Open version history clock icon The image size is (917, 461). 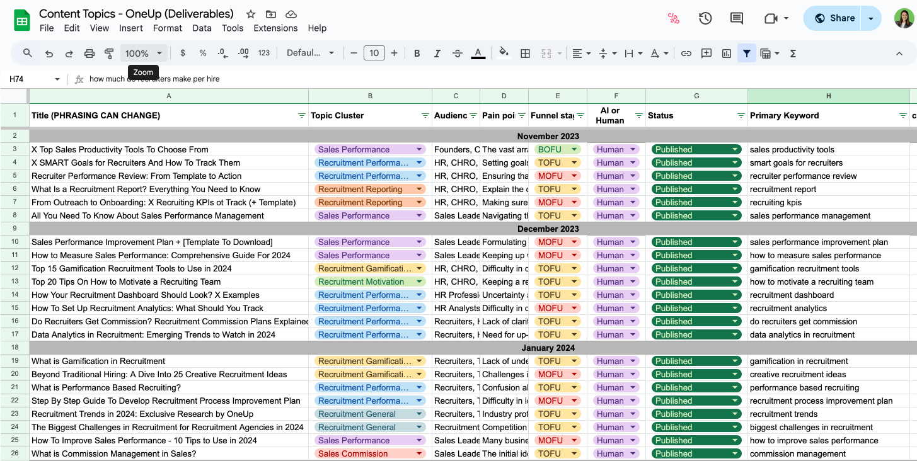point(705,18)
